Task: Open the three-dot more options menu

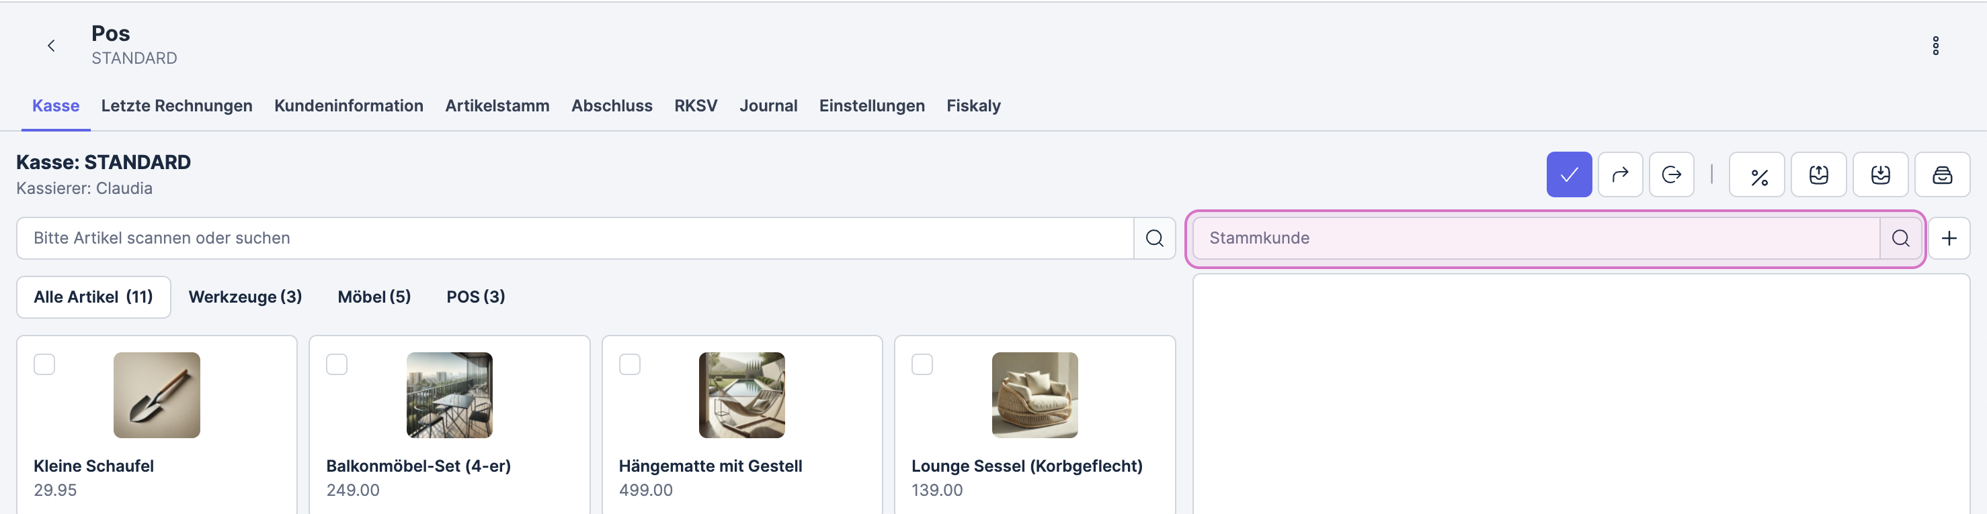Action: click(1935, 46)
